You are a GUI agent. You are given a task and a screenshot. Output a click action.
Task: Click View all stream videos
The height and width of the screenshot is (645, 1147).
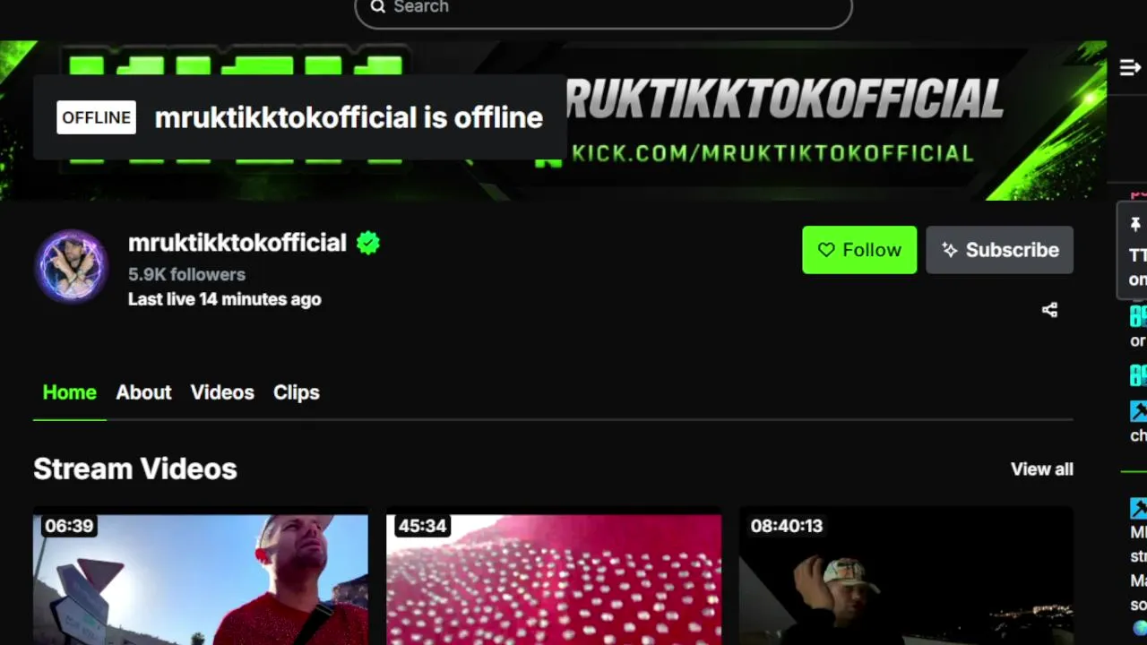point(1041,469)
